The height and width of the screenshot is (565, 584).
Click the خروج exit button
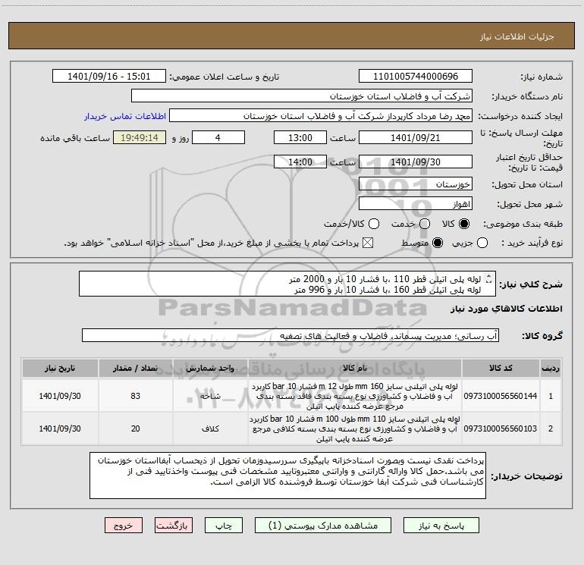pos(124,525)
